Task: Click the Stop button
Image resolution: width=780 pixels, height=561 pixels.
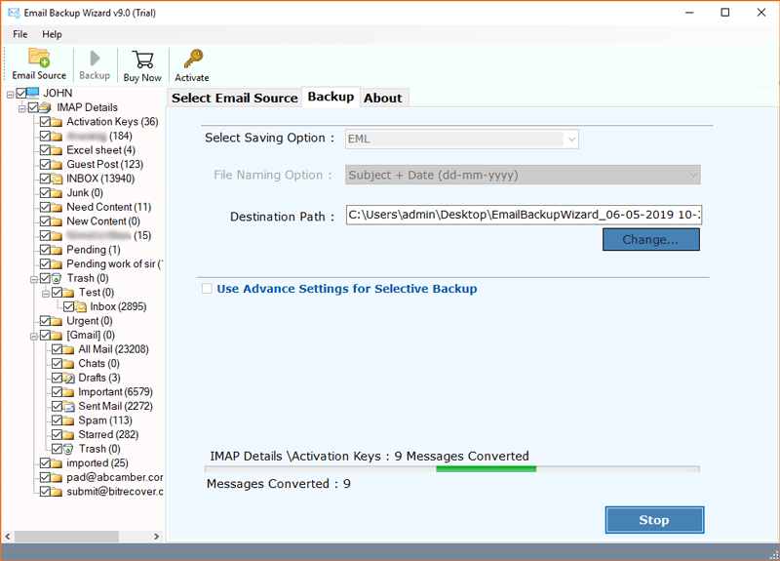Action: tap(653, 520)
